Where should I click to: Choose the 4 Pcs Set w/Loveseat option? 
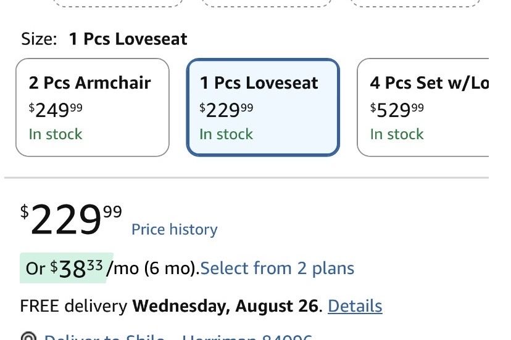tap(423, 107)
